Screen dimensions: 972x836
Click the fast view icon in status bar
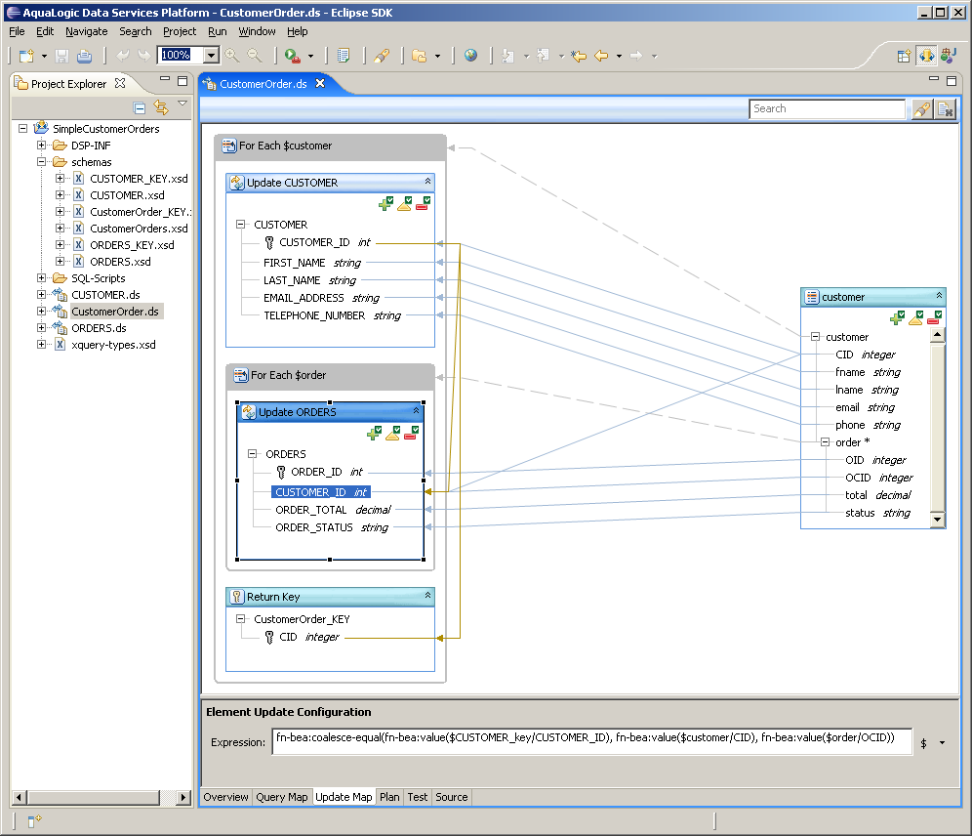pos(34,821)
